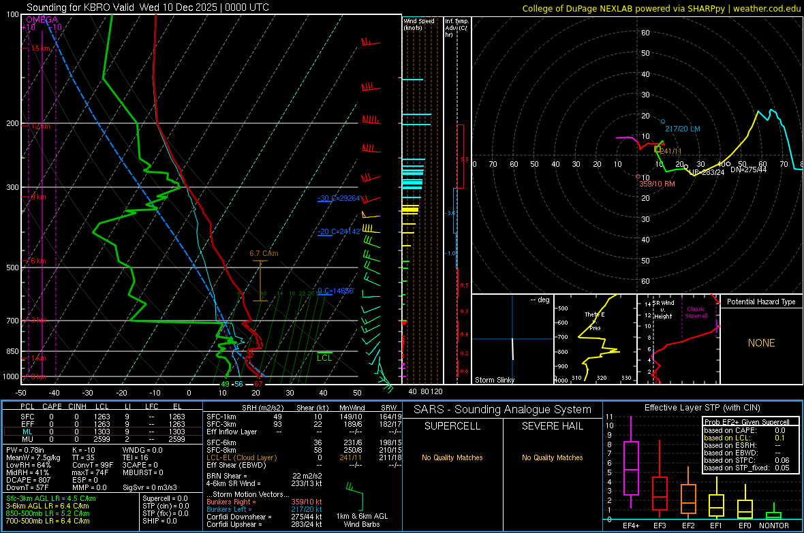Screen dimensions: 804x533
Task: Click the Potential Hazard Type header
Action: (x=761, y=302)
